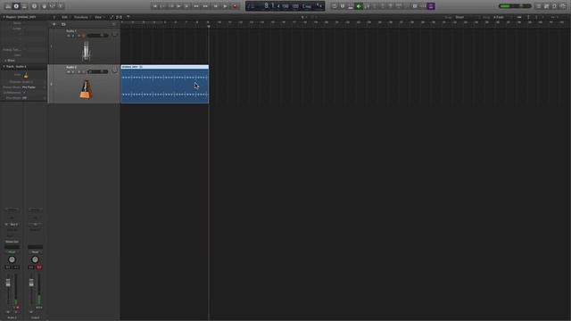Screen dimensions: 571x321
Task: Open the Stereo Out output slot
Action: point(12,242)
